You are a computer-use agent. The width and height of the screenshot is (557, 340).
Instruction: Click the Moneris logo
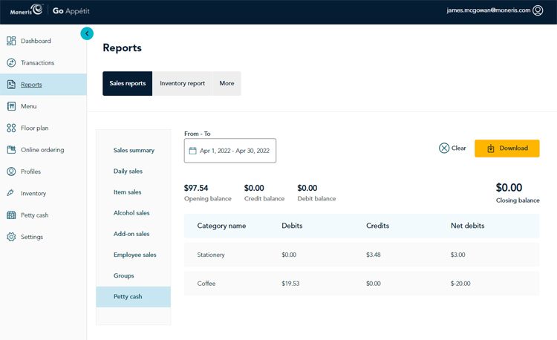[26, 10]
